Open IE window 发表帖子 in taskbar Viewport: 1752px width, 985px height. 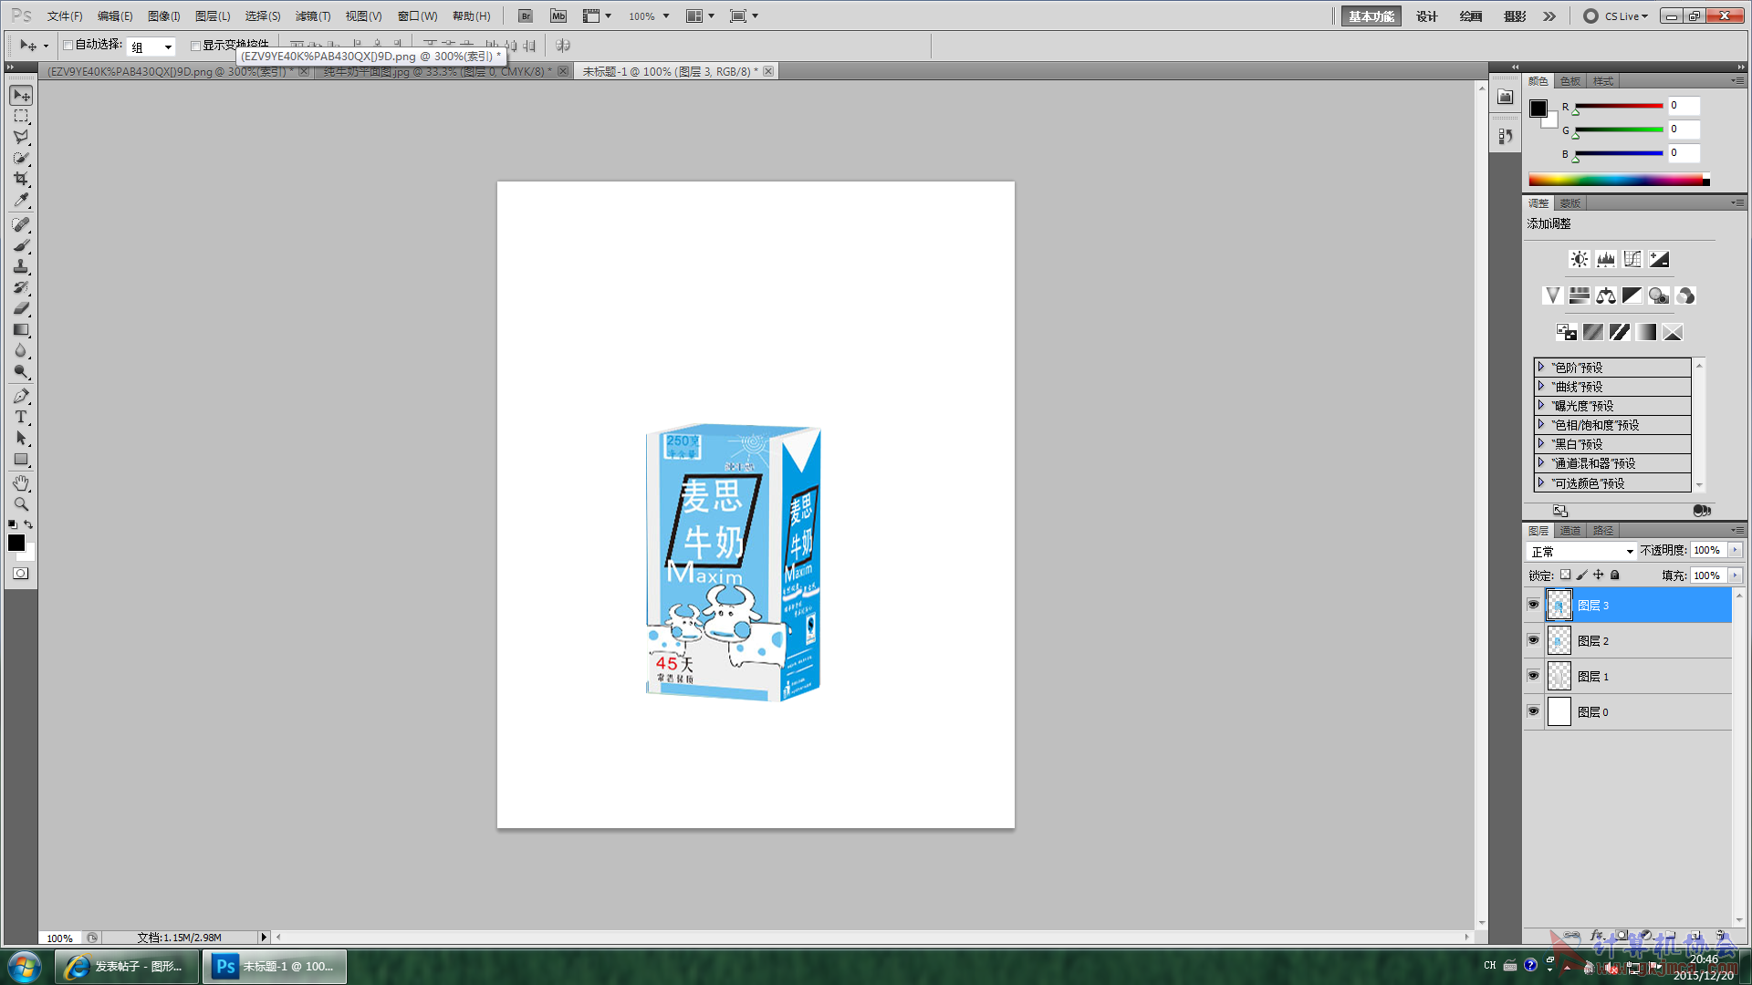[x=127, y=966]
